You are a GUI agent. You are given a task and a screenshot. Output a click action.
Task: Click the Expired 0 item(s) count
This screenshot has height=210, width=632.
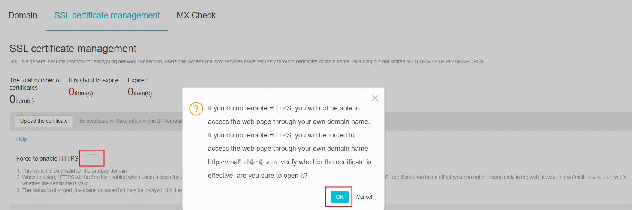pos(139,92)
